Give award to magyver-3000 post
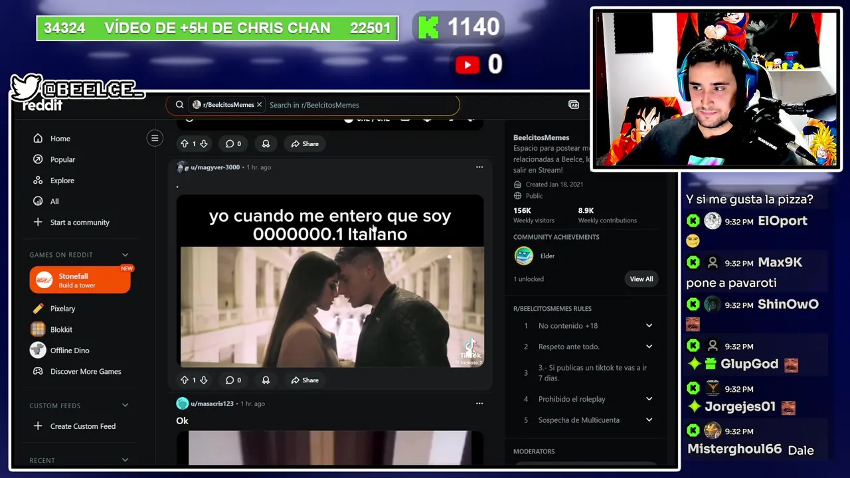The height and width of the screenshot is (478, 850). [266, 380]
